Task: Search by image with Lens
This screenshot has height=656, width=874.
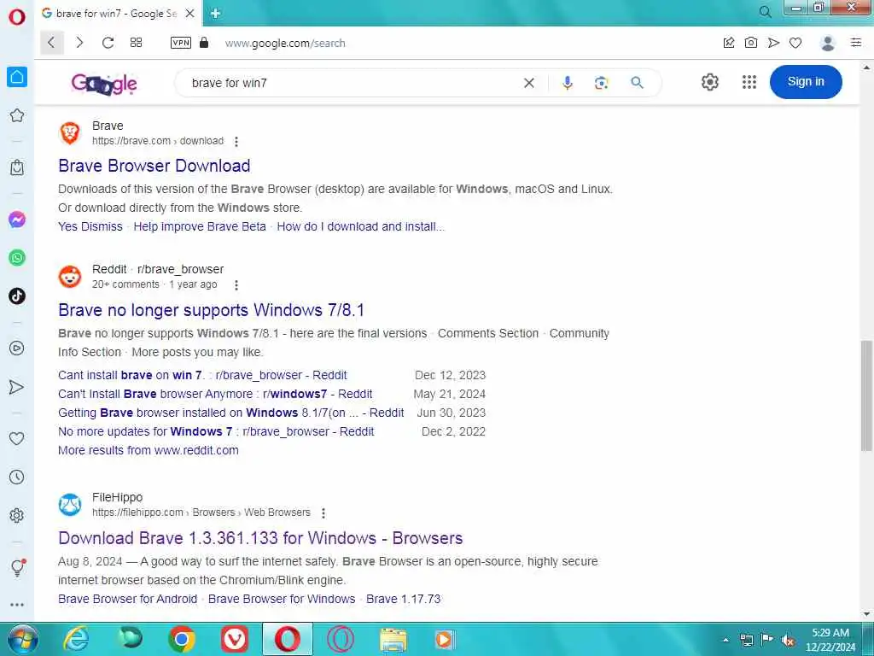Action: (x=601, y=83)
